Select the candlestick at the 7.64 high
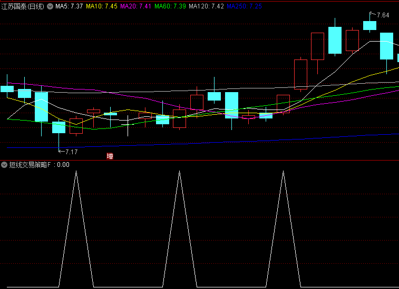The height and width of the screenshot is (289, 399). [369, 25]
